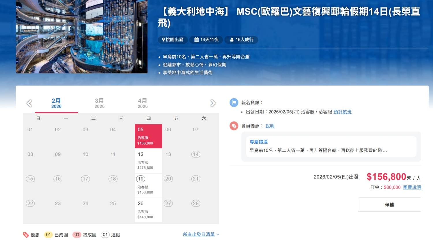The width and height of the screenshot is (433, 243).
Task: Switch to the 4月 2026 tab
Action: (x=143, y=103)
